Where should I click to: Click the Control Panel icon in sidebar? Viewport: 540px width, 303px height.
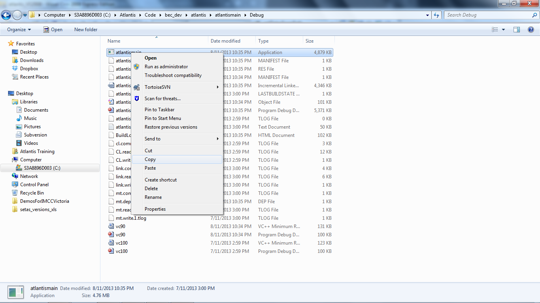point(15,185)
